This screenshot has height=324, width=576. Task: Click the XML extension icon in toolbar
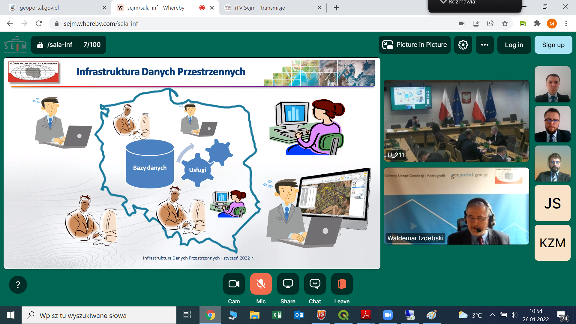pyautogui.click(x=523, y=23)
